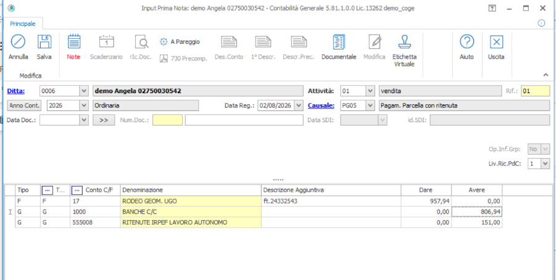The image size is (556, 280).
Task: Click account code 555008
Action: coord(95,223)
